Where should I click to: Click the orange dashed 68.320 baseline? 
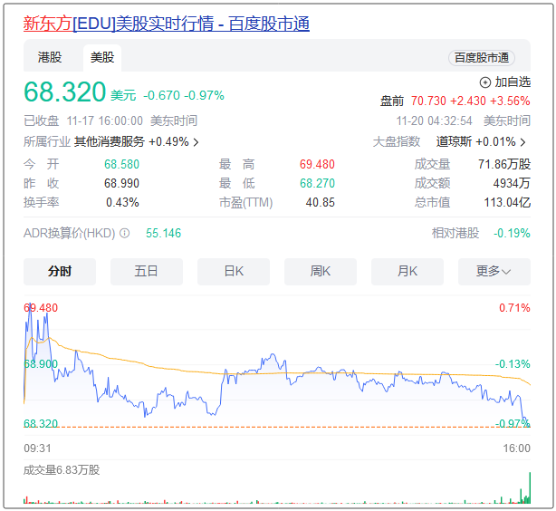pyautogui.click(x=276, y=427)
